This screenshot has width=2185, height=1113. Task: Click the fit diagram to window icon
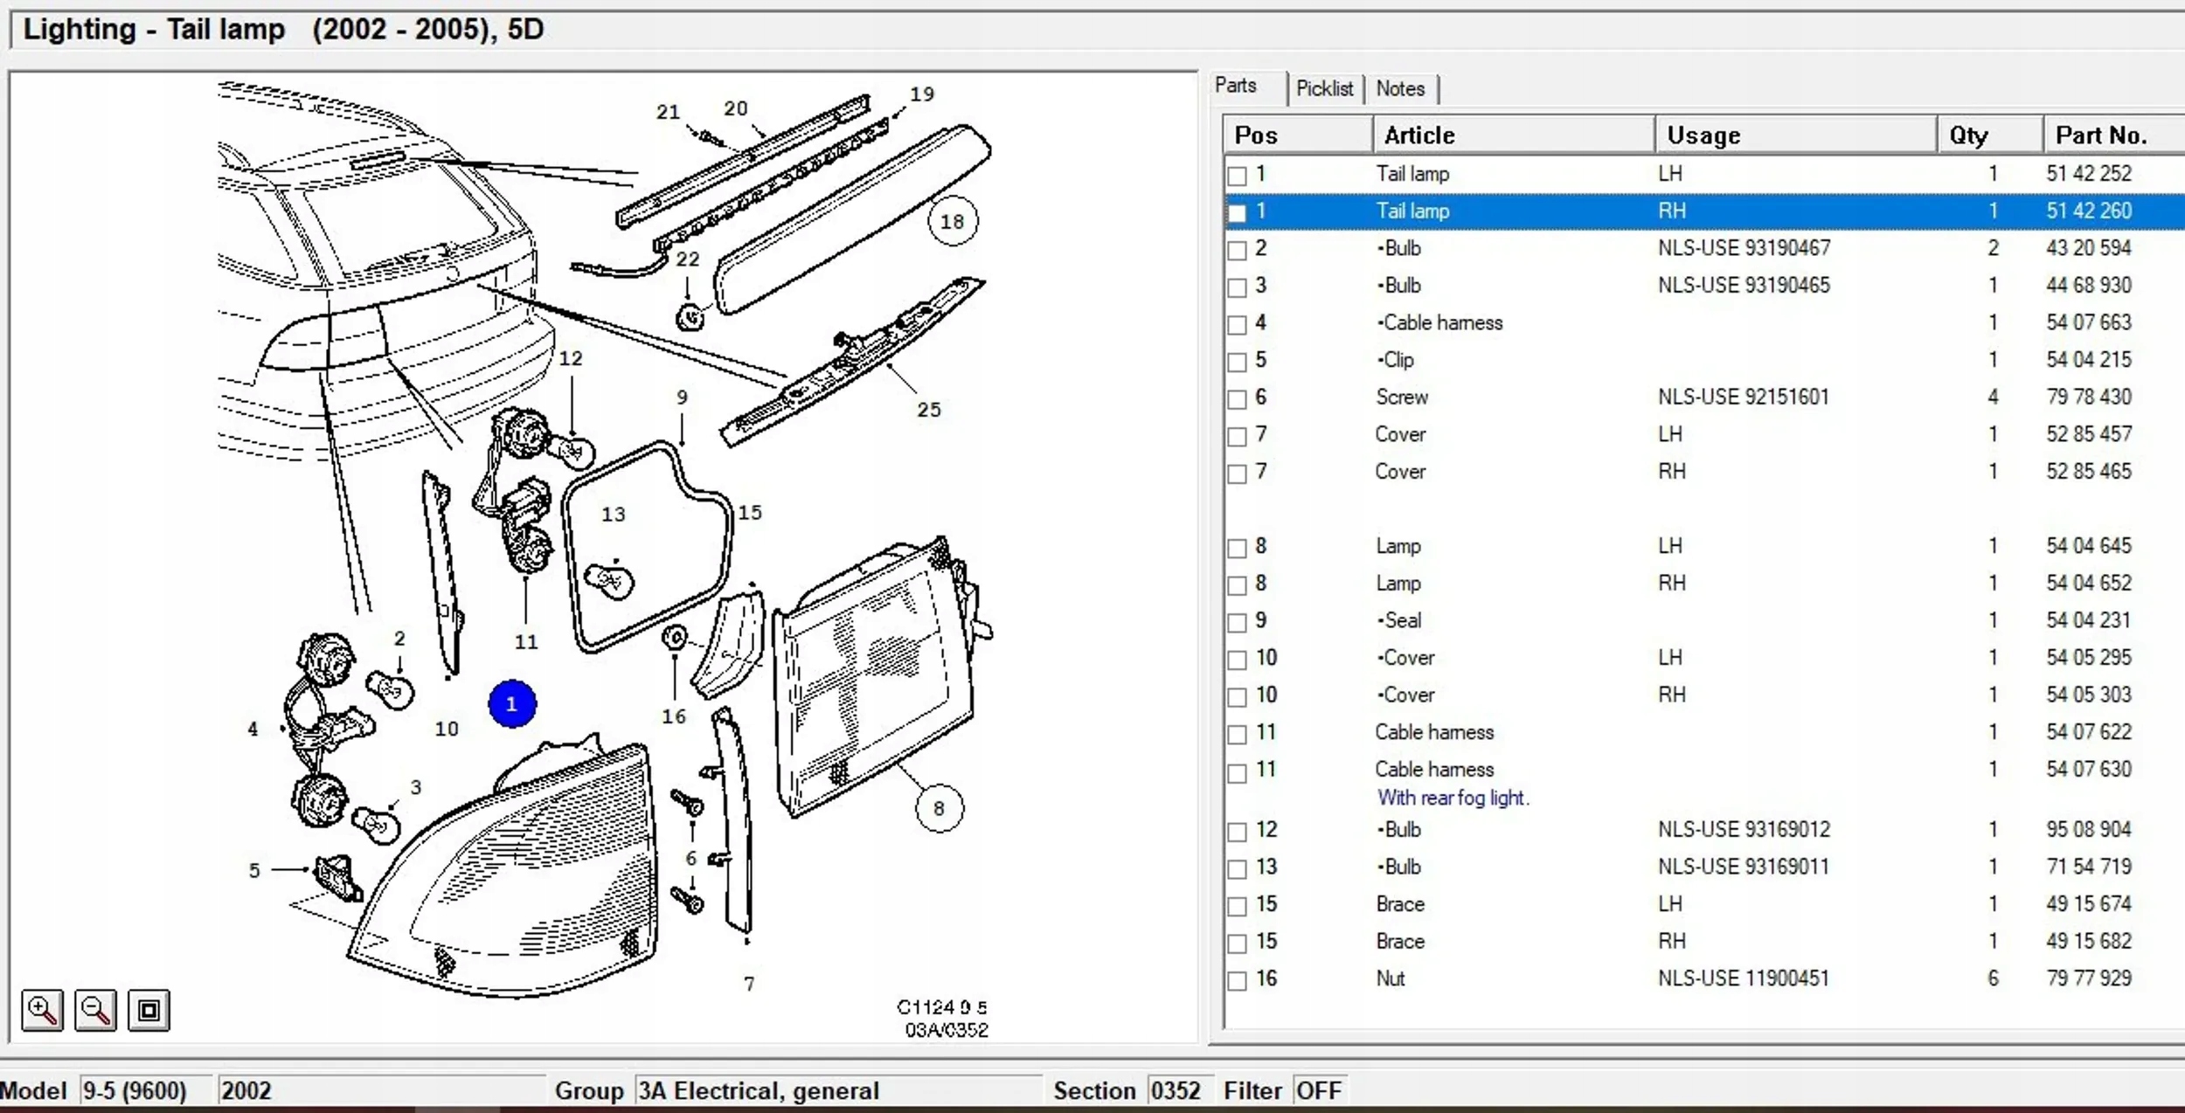click(149, 1011)
